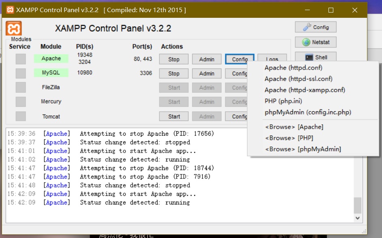Toggle the Mercury service checkbox
This screenshot has height=238, width=382.
pos(21,102)
